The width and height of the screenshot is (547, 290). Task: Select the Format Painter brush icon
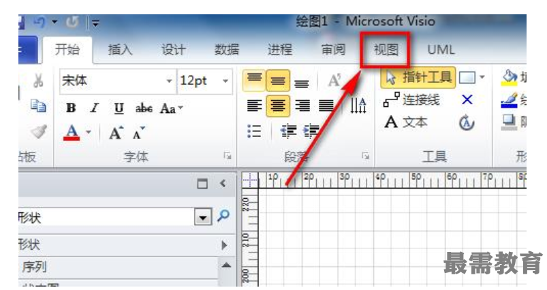(x=38, y=132)
